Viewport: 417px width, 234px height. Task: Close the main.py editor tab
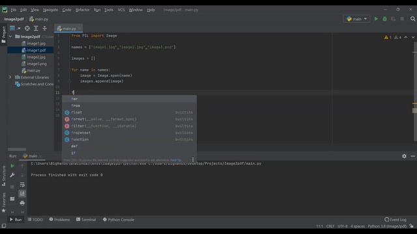point(79,29)
